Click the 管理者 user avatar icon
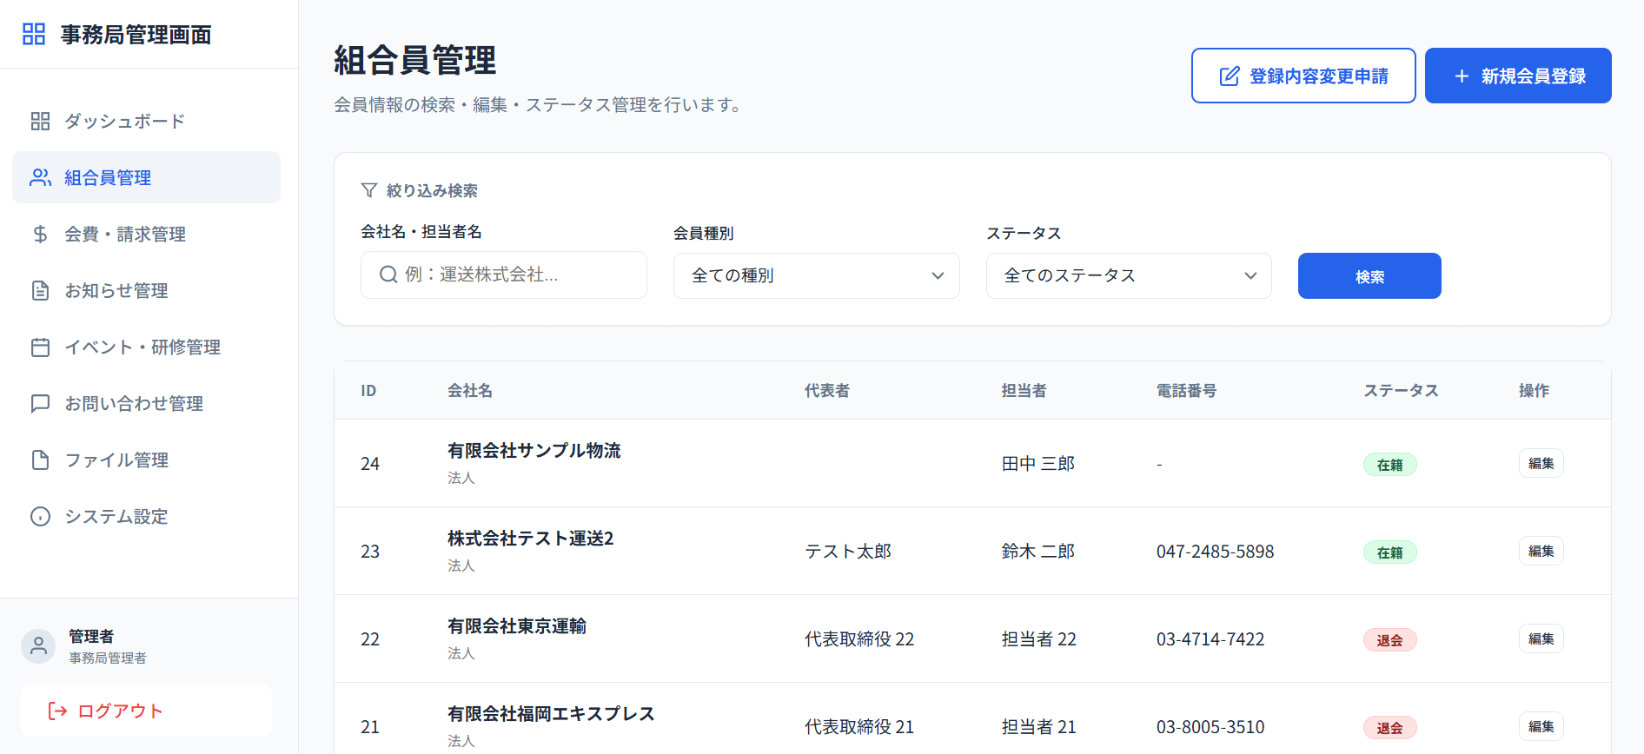The image size is (1644, 754). [38, 646]
